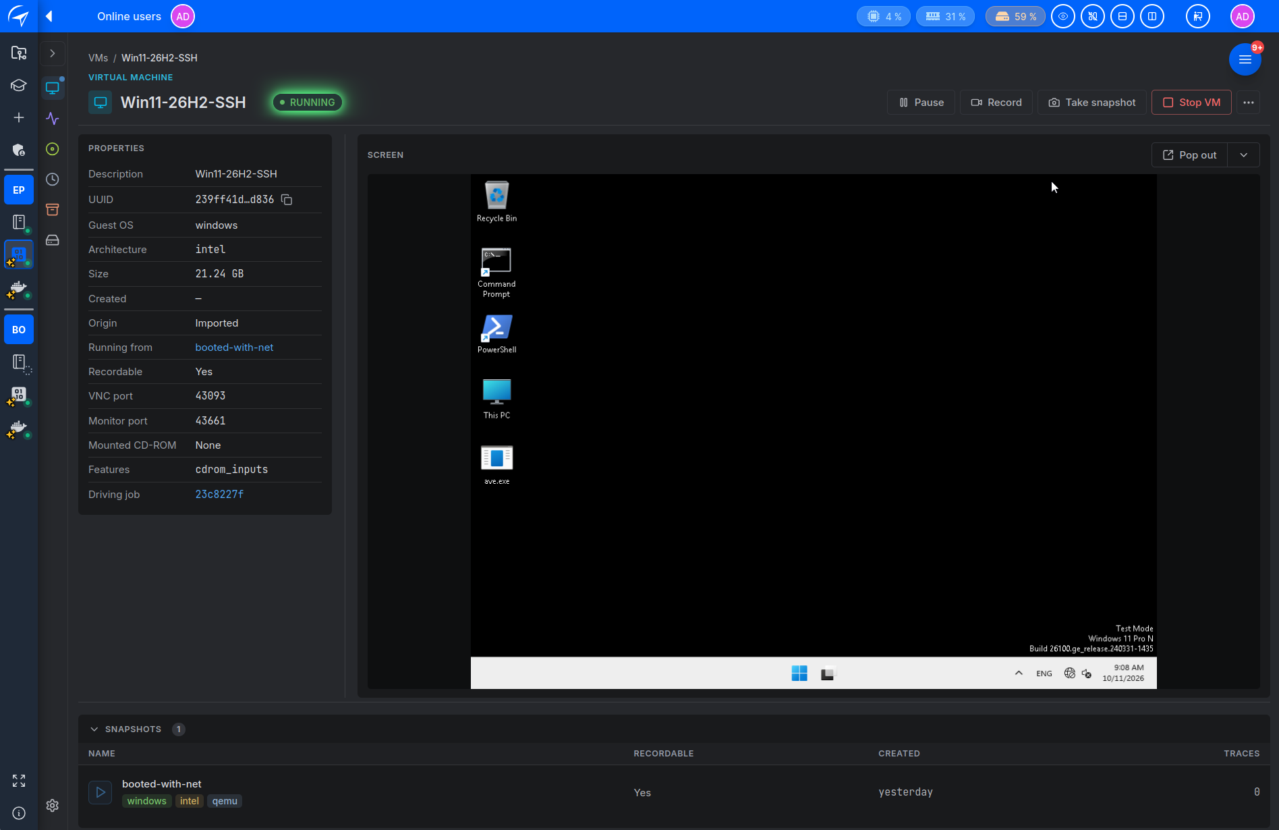Viewport: 1279px width, 830px height.
Task: Go to VMs breadcrumb
Action: 98,58
